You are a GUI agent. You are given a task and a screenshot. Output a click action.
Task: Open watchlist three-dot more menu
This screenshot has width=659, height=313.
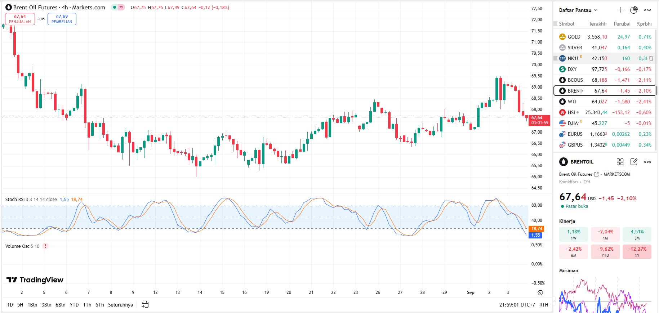coord(647,10)
